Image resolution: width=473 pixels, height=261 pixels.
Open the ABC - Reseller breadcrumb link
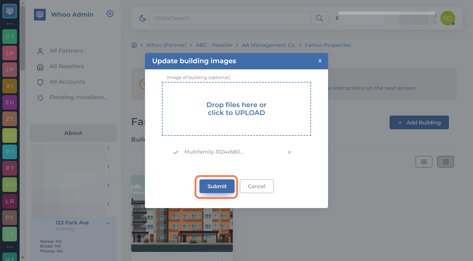[x=214, y=45]
